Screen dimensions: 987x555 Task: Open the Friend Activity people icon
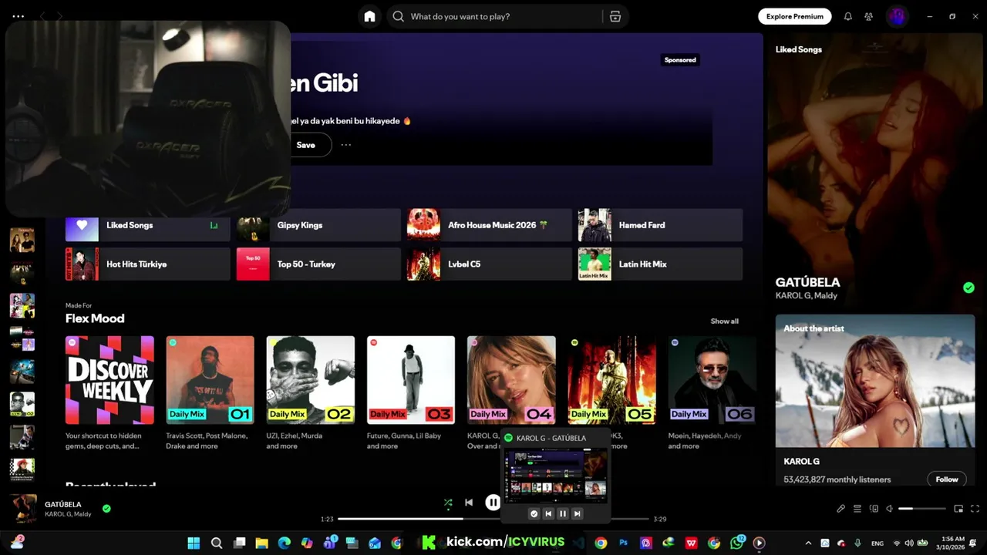pyautogui.click(x=869, y=16)
